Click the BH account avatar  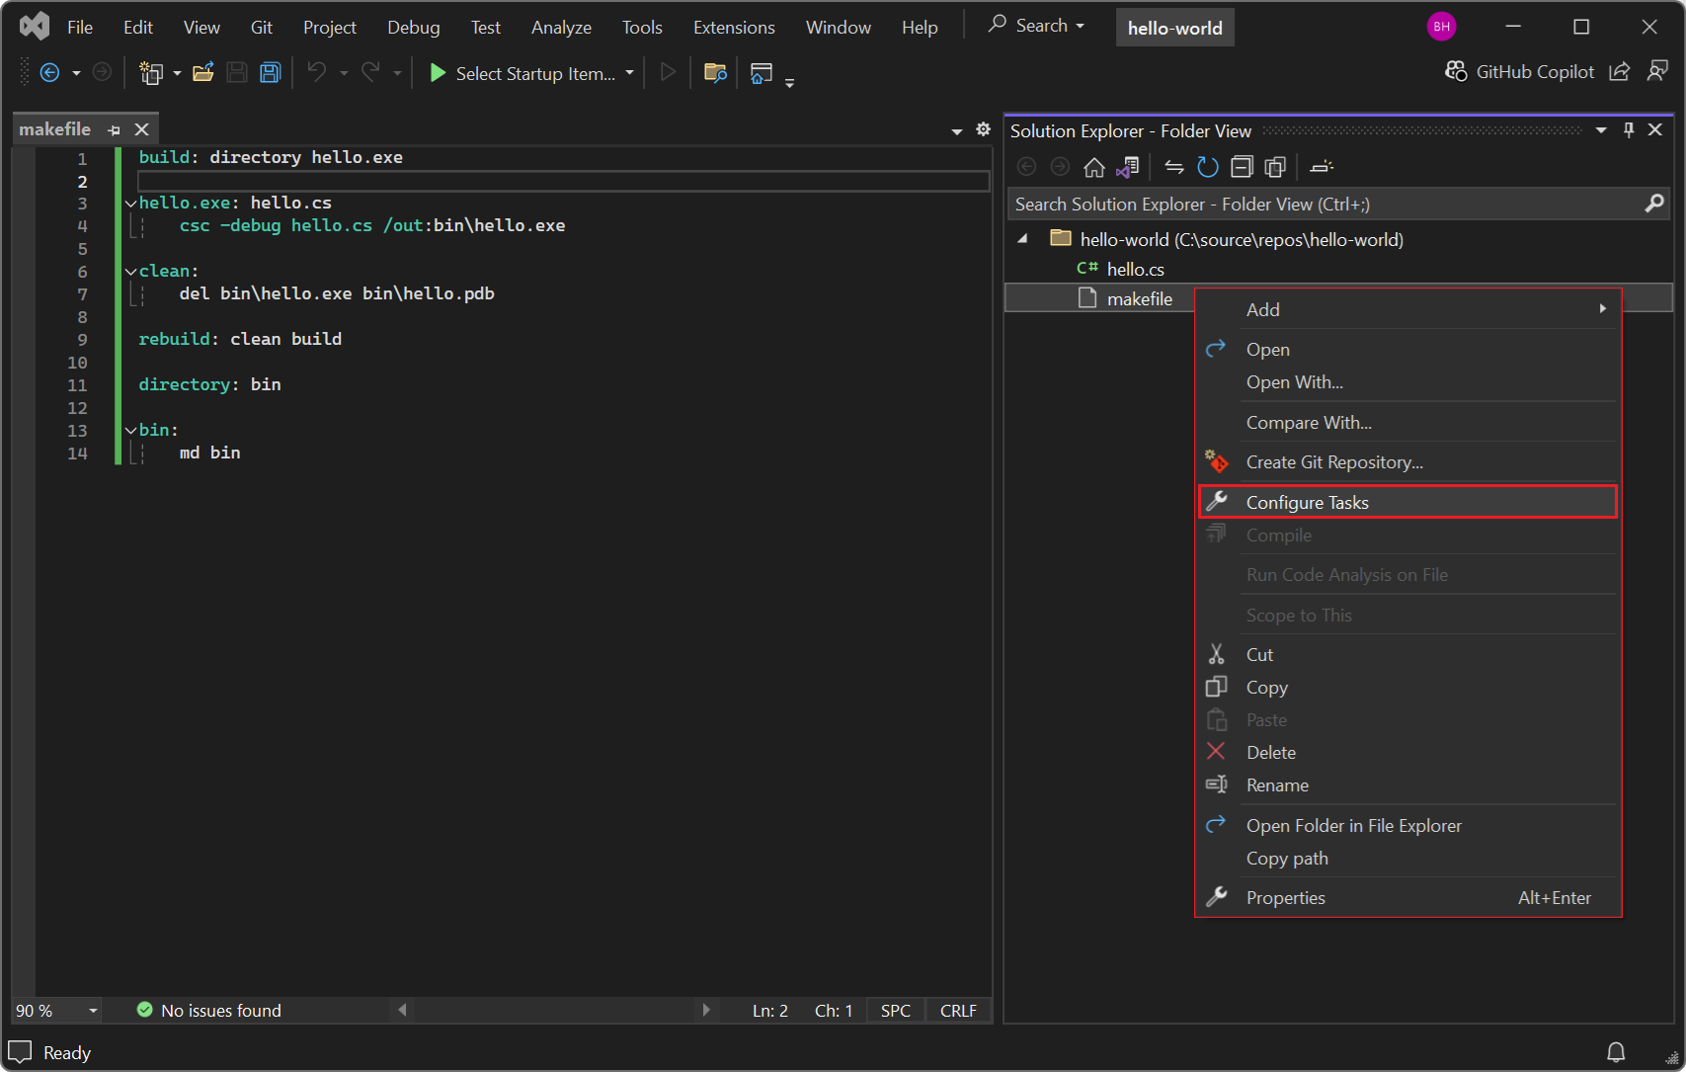click(1441, 27)
